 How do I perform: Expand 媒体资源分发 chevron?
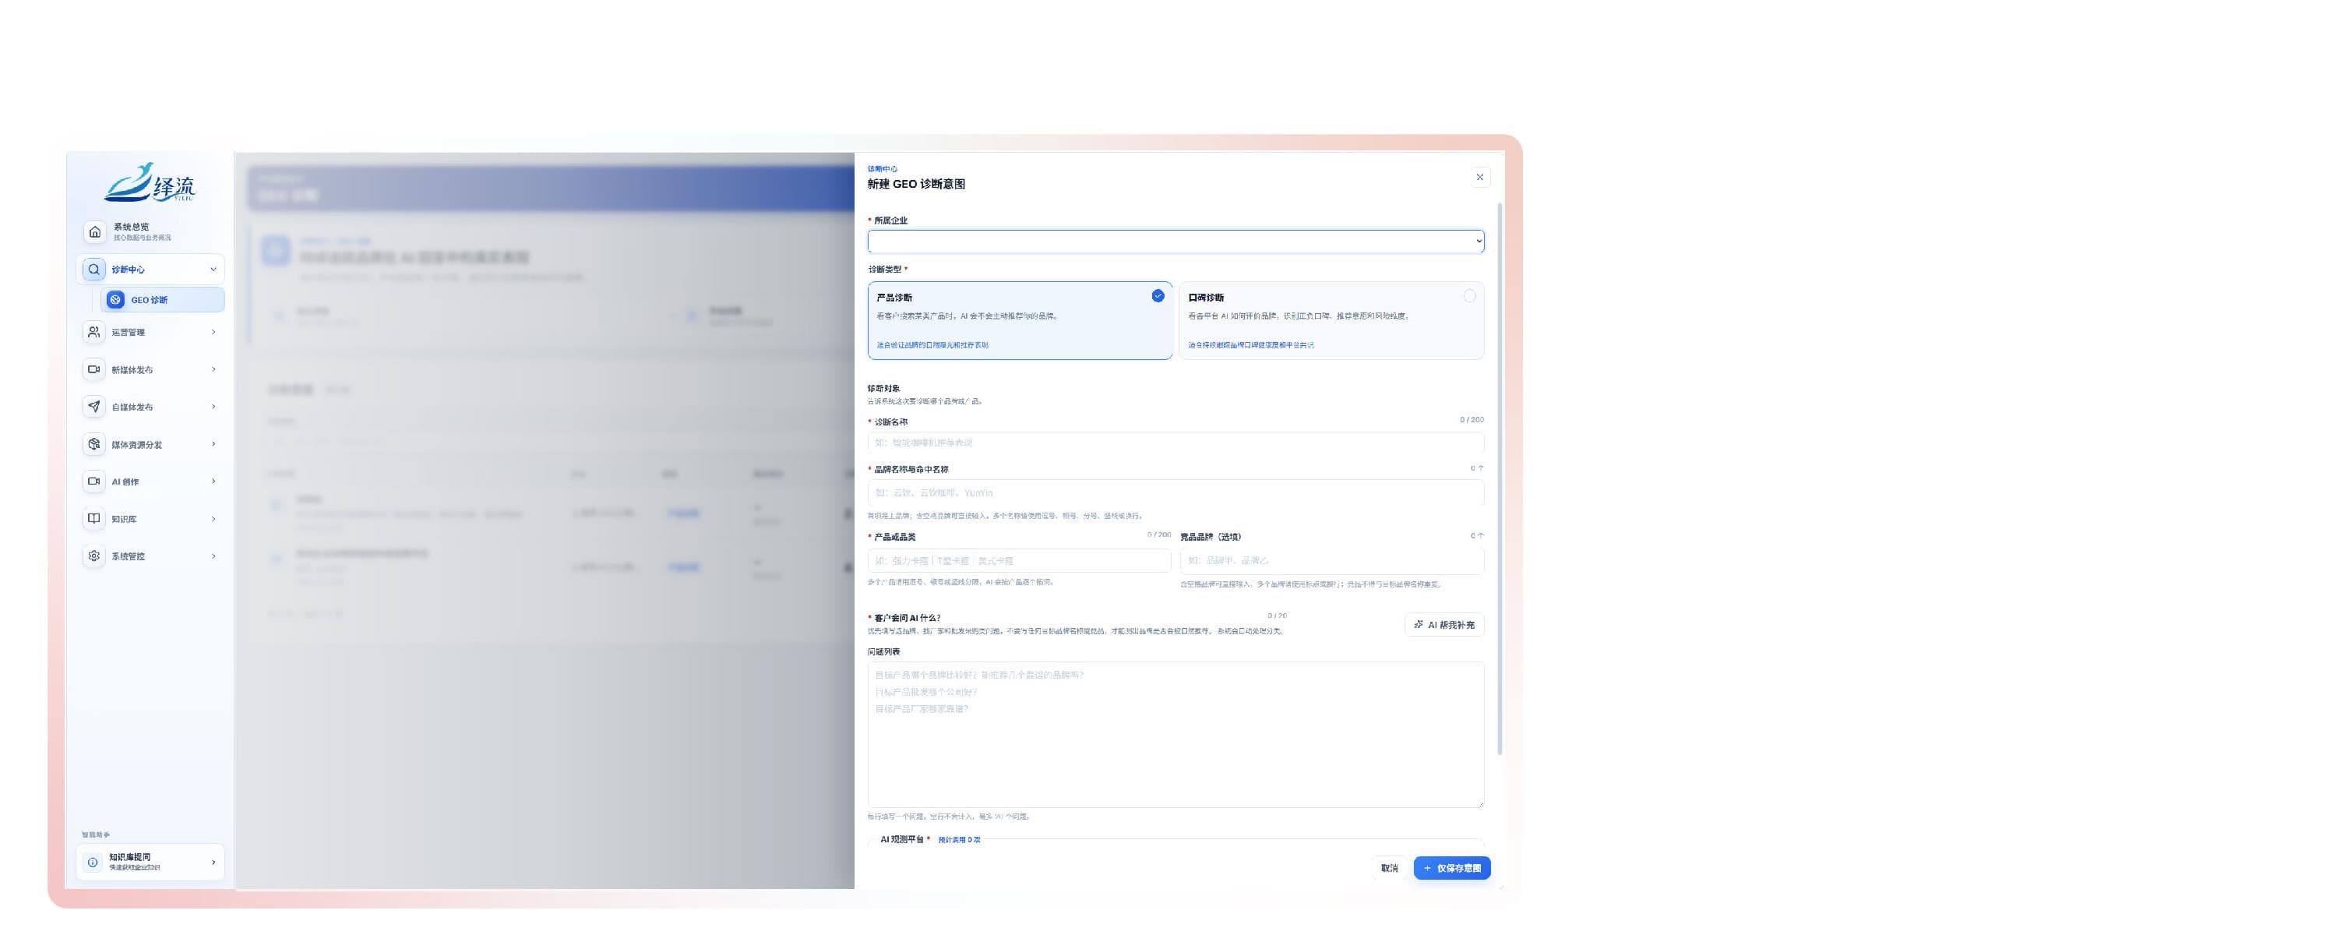pyautogui.click(x=213, y=444)
